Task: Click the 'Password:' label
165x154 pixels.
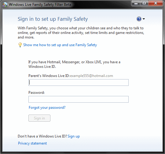Action: tap(37, 93)
